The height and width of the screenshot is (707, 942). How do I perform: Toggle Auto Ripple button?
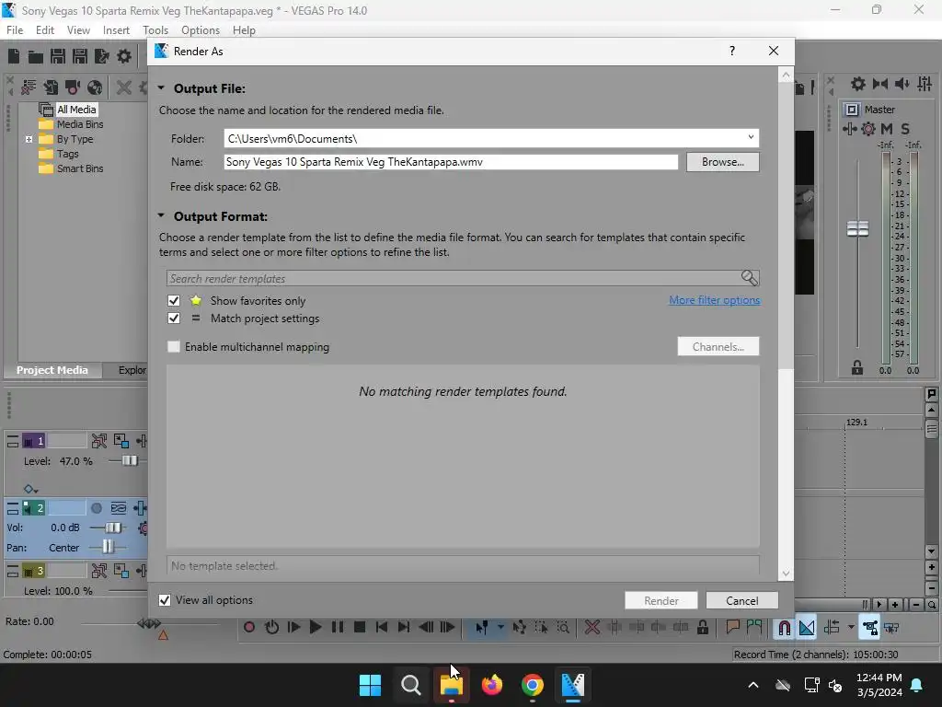coord(832,627)
